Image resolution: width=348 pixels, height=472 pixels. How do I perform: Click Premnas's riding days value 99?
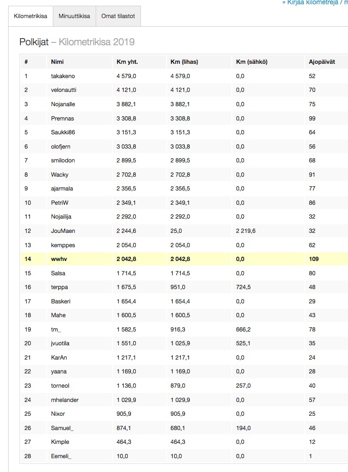click(x=312, y=118)
